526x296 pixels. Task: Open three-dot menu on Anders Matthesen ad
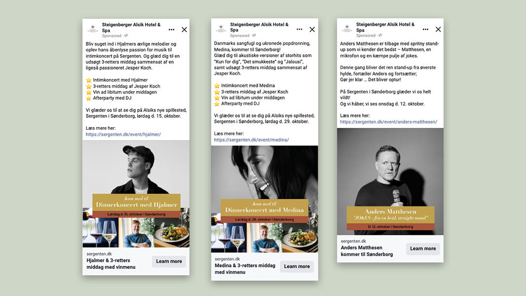click(x=425, y=30)
